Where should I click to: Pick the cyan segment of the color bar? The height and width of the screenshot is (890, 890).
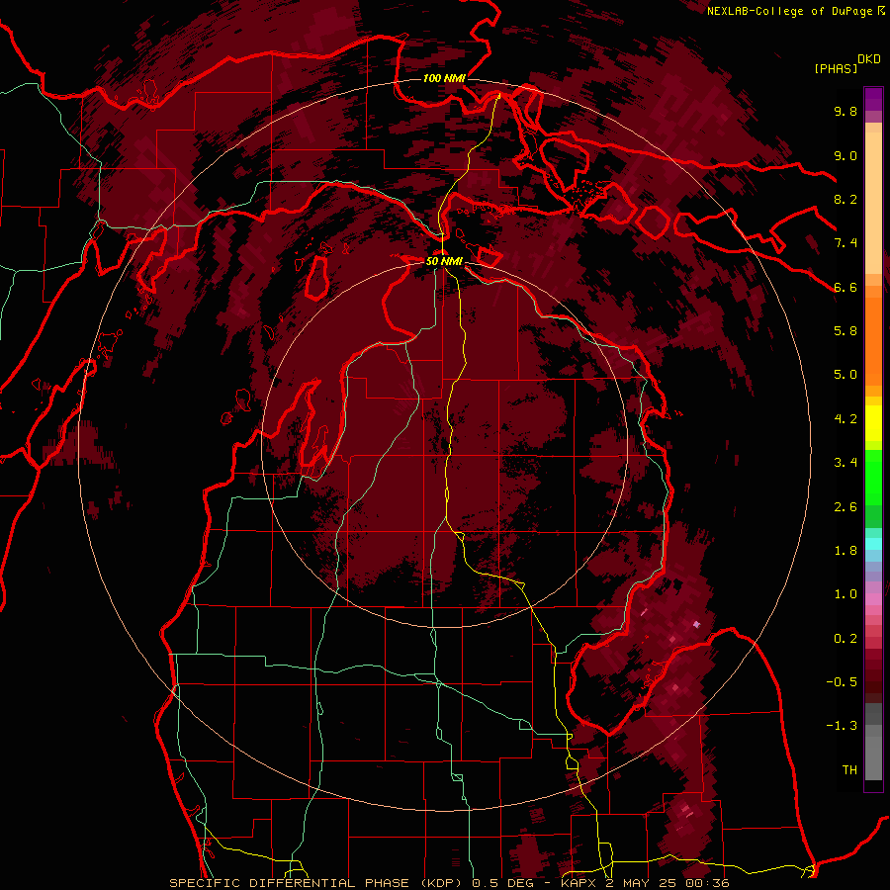pos(873,544)
